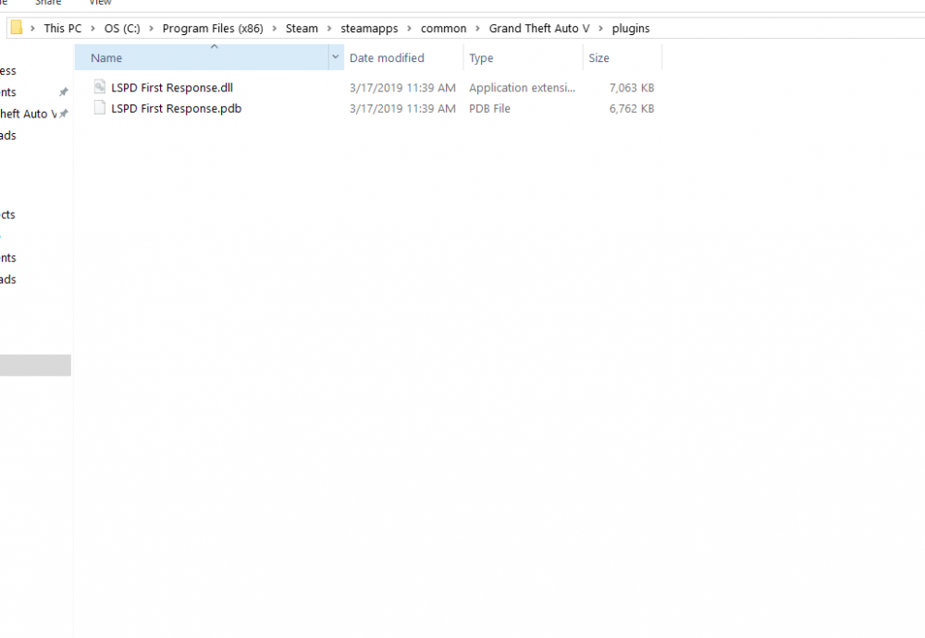The image size is (925, 638).
Task: Click the highlighted gray sidebar item
Action: (x=35, y=365)
